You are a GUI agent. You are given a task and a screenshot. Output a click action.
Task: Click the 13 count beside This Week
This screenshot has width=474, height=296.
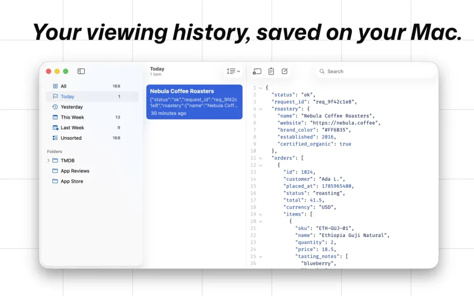tap(118, 117)
